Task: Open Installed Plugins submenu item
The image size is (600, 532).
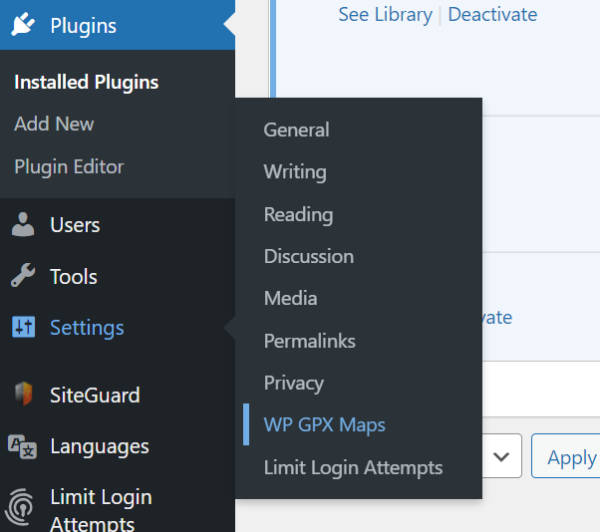Action: point(86,82)
